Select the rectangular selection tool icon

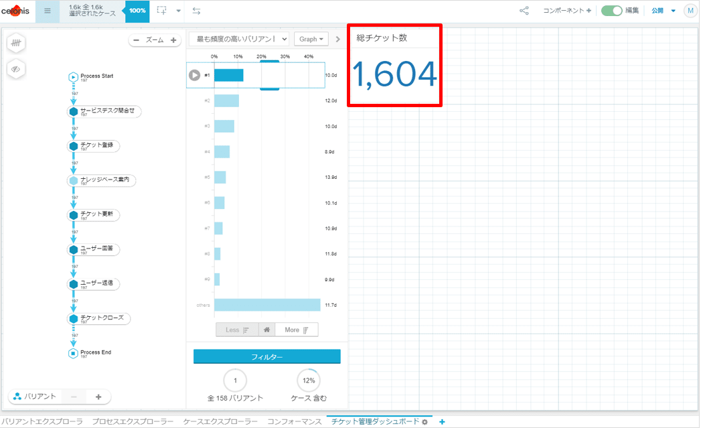(162, 11)
